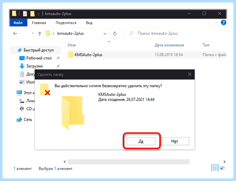The width and height of the screenshot is (236, 181).
Task: Click kmsauto-2plus in the address bar
Action: [x=70, y=34]
